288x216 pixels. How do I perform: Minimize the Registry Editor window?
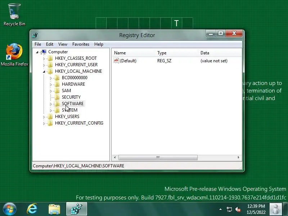(211, 33)
